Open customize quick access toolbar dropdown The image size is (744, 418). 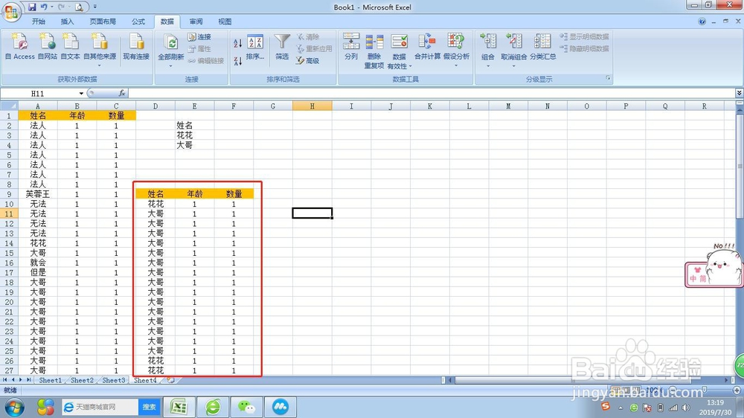95,7
